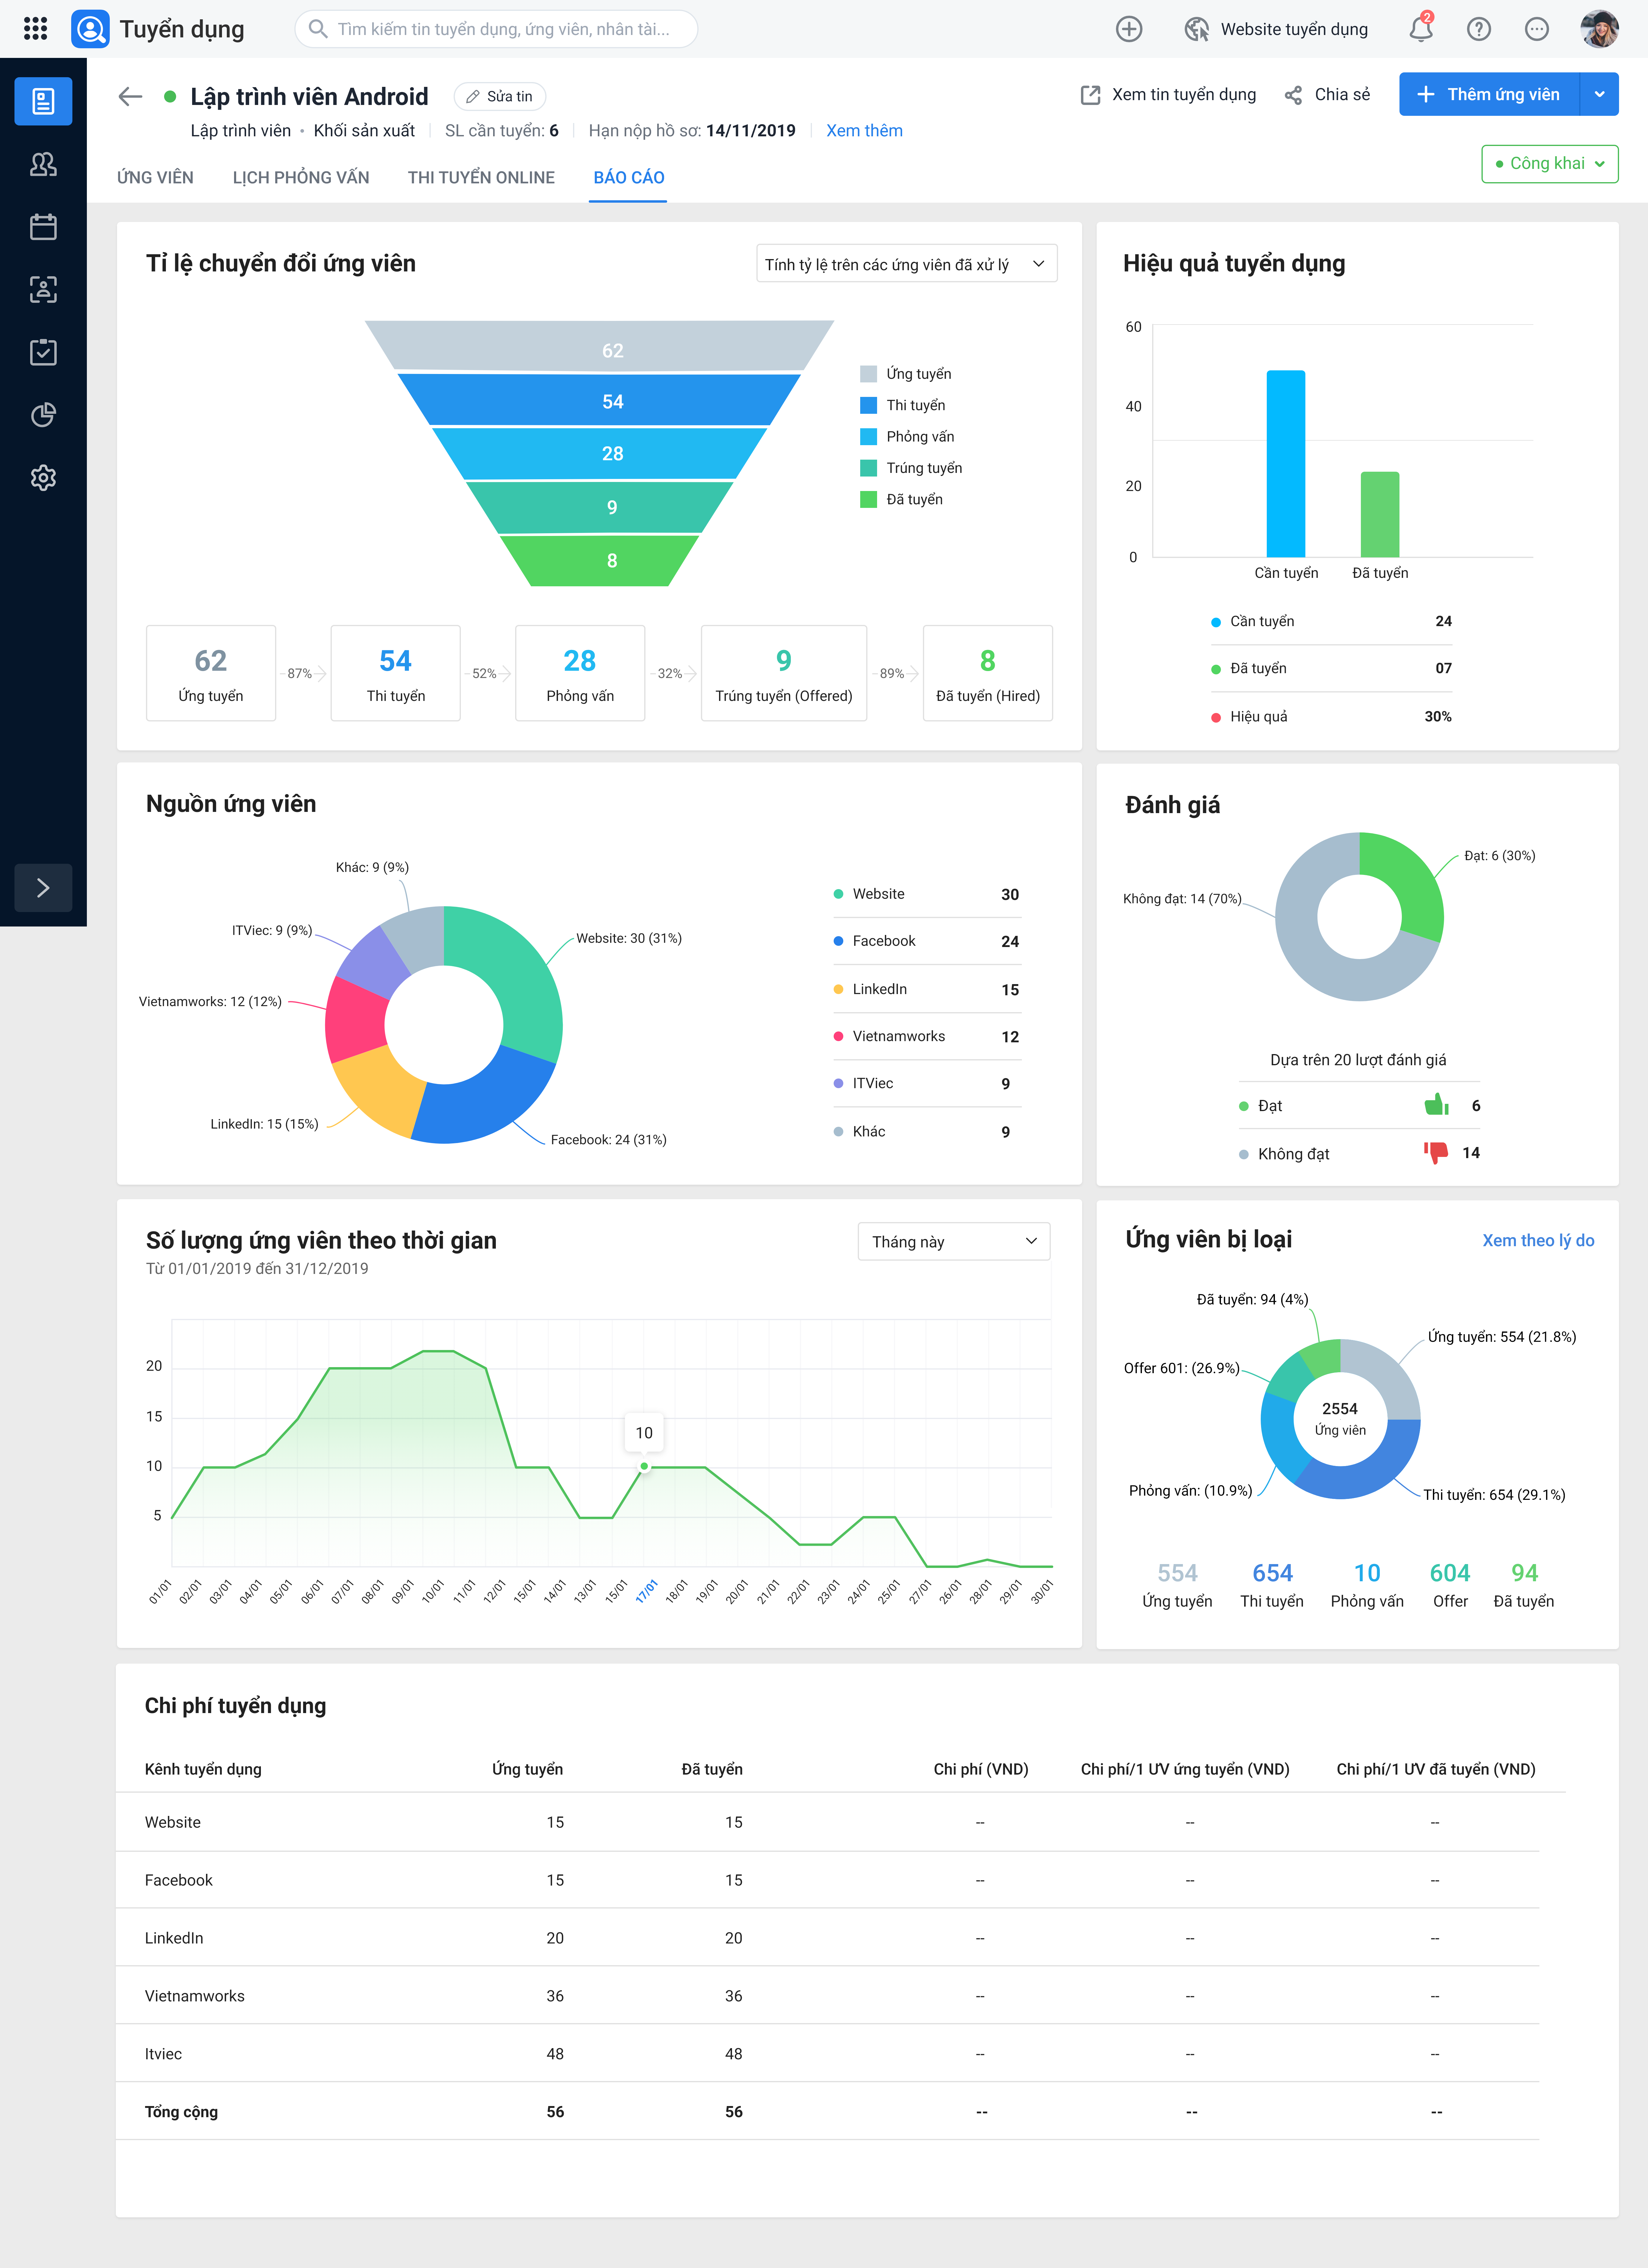Open the notifications bell icon
The width and height of the screenshot is (1648, 2268).
coord(1421,29)
